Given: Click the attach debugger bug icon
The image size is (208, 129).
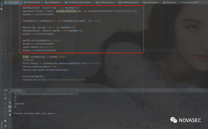Looking at the screenshot, I should [x=5, y=112].
